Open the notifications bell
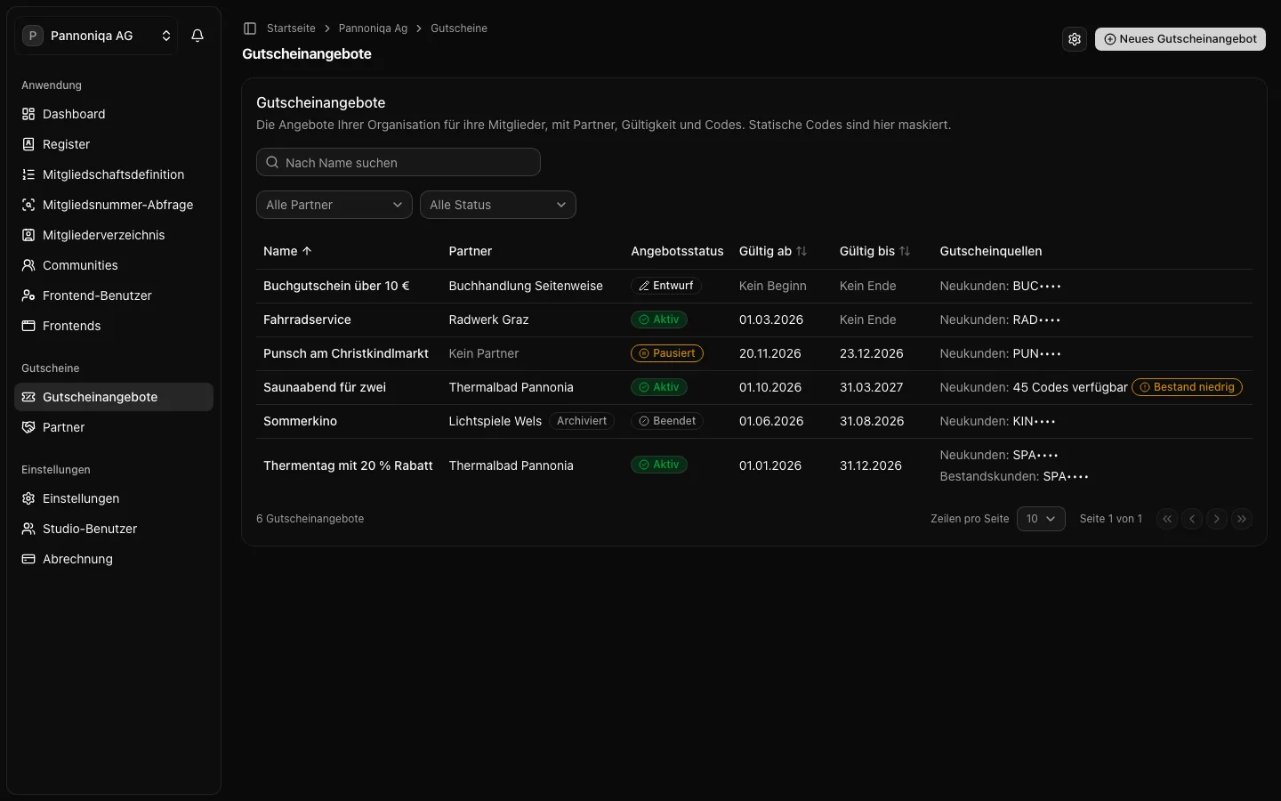The image size is (1281, 801). (x=197, y=36)
